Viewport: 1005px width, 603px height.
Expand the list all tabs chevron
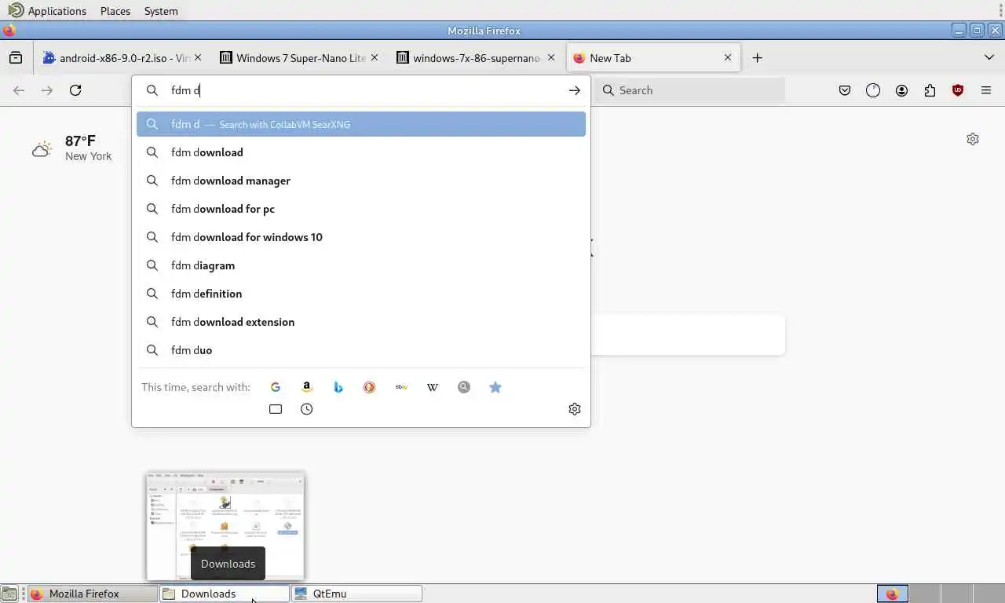pyautogui.click(x=989, y=58)
